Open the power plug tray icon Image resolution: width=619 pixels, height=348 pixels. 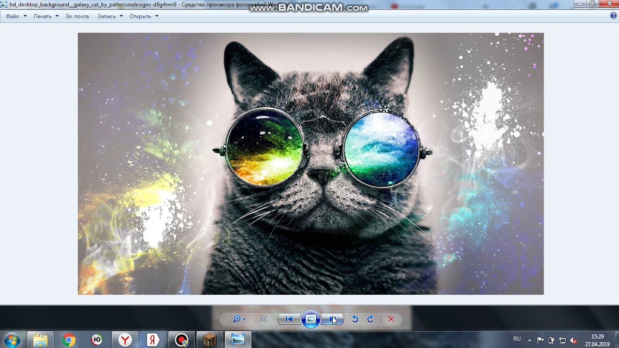coord(551,340)
